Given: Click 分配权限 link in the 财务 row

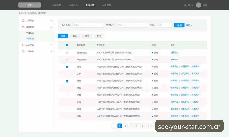Looking at the screenshot, I should pyautogui.click(x=185, y=67).
